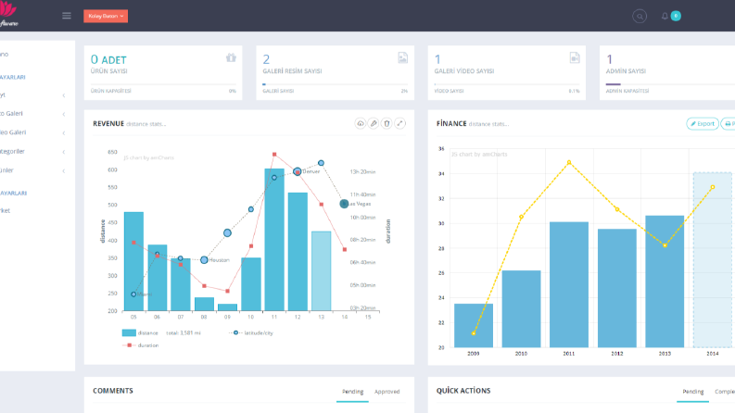Expand the Foto Galeri sidebar chevron
Viewport: 735px width, 413px height.
[x=64, y=114]
